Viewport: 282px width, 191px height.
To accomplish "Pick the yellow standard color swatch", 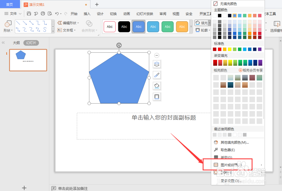I will tap(230, 49).
